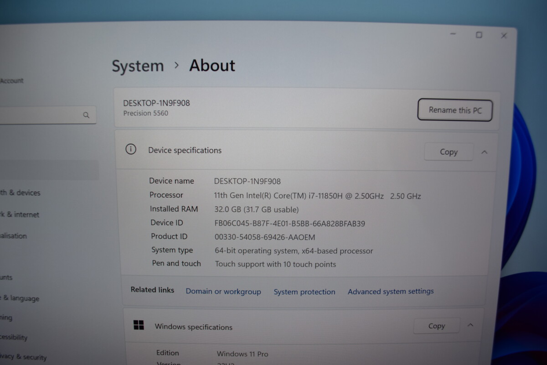Open Accounts sidebar item
547x365 pixels.
[6, 277]
